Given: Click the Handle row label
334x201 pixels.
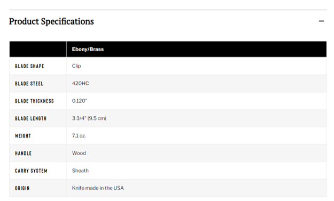Looking at the screenshot, I should point(23,154).
